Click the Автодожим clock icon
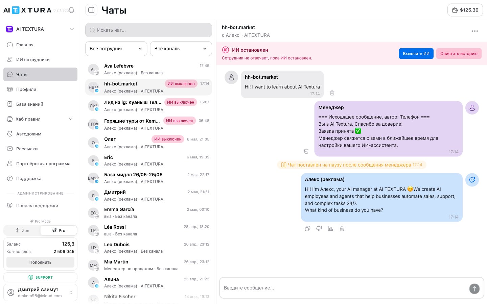Viewport: 487px width, 304px height. point(10,134)
